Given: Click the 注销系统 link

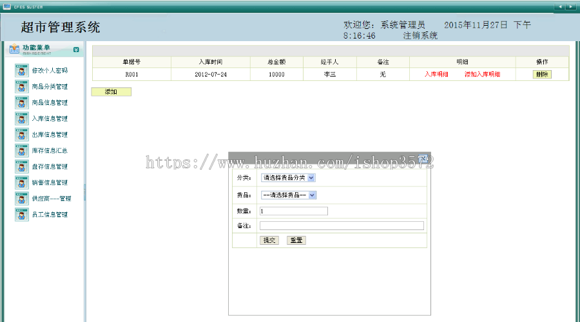Looking at the screenshot, I should tap(420, 36).
